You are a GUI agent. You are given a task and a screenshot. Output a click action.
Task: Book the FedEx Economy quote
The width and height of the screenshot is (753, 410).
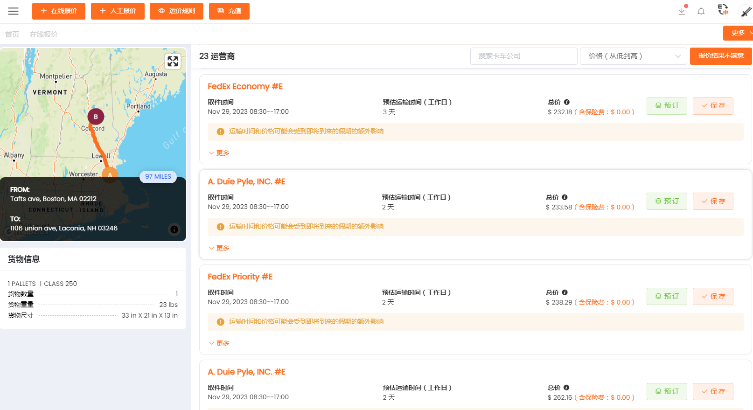coord(666,106)
